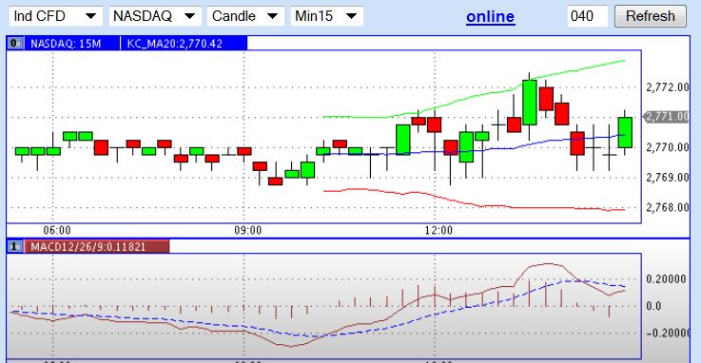Click the 09:00 time axis label
The width and height of the screenshot is (701, 363).
point(247,230)
